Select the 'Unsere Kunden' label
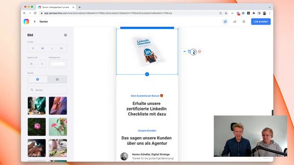294x165 pixels. [147, 131]
